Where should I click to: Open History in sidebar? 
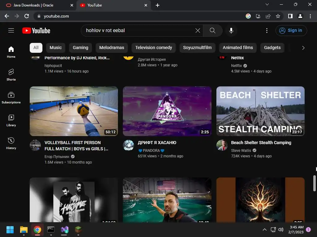pyautogui.click(x=11, y=143)
